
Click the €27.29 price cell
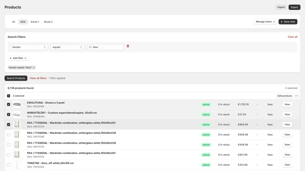tap(242, 114)
